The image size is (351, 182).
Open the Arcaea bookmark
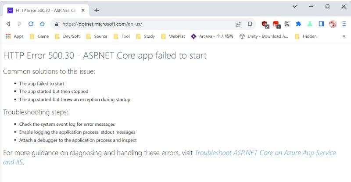tap(212, 36)
